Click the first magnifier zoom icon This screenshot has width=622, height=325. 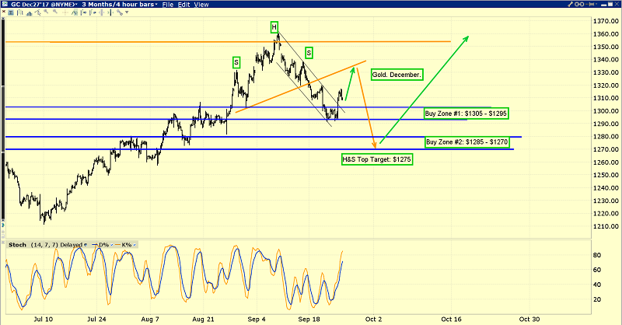pyautogui.click(x=46, y=12)
